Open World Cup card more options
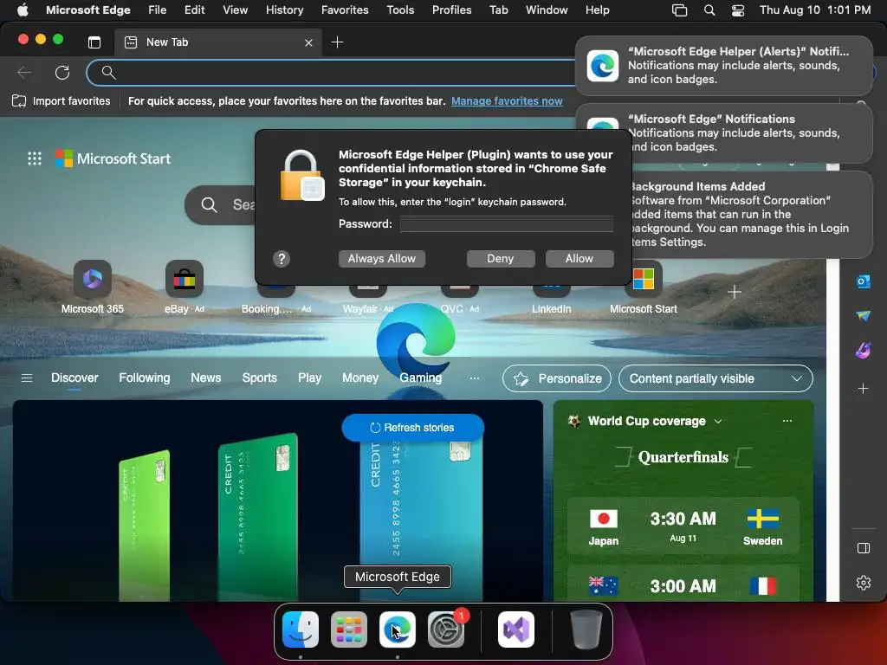Viewport: 887px width, 665px height. tap(787, 421)
